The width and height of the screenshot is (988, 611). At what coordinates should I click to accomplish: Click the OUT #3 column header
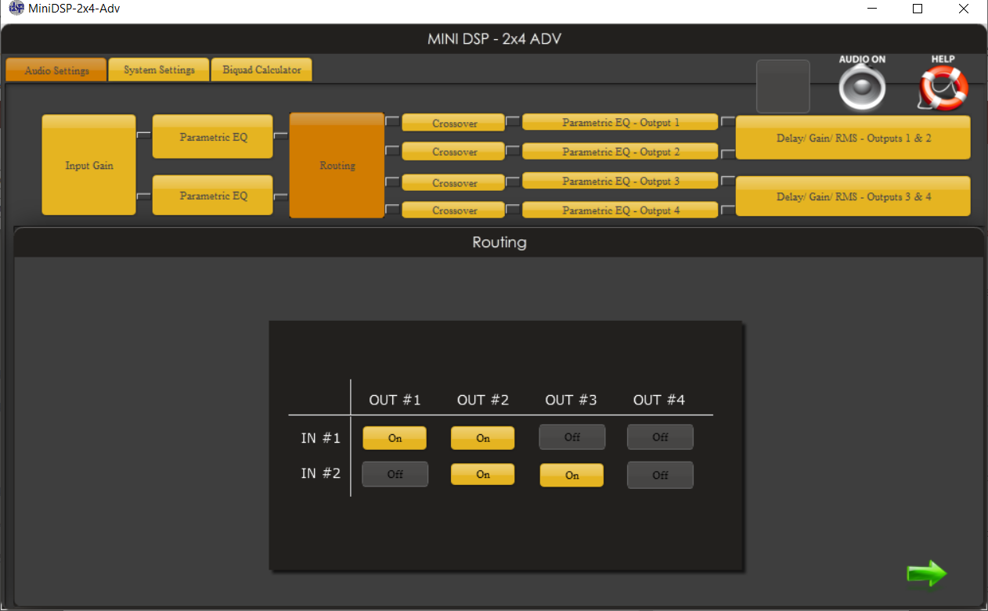tap(571, 400)
